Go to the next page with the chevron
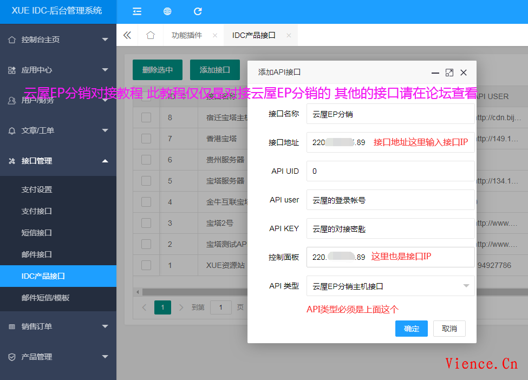This screenshot has height=380, width=528. pos(180,307)
